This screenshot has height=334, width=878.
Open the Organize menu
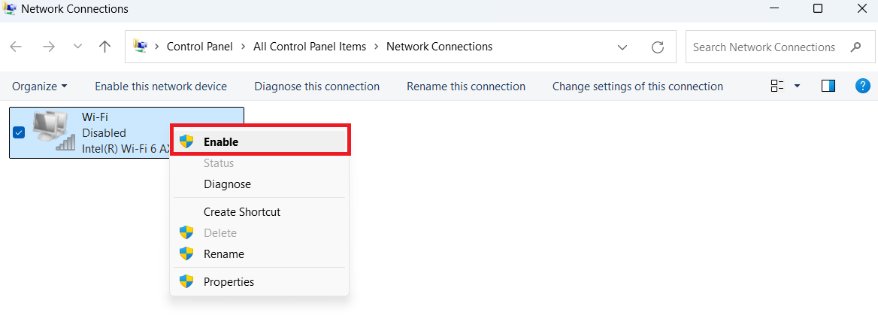(x=40, y=87)
